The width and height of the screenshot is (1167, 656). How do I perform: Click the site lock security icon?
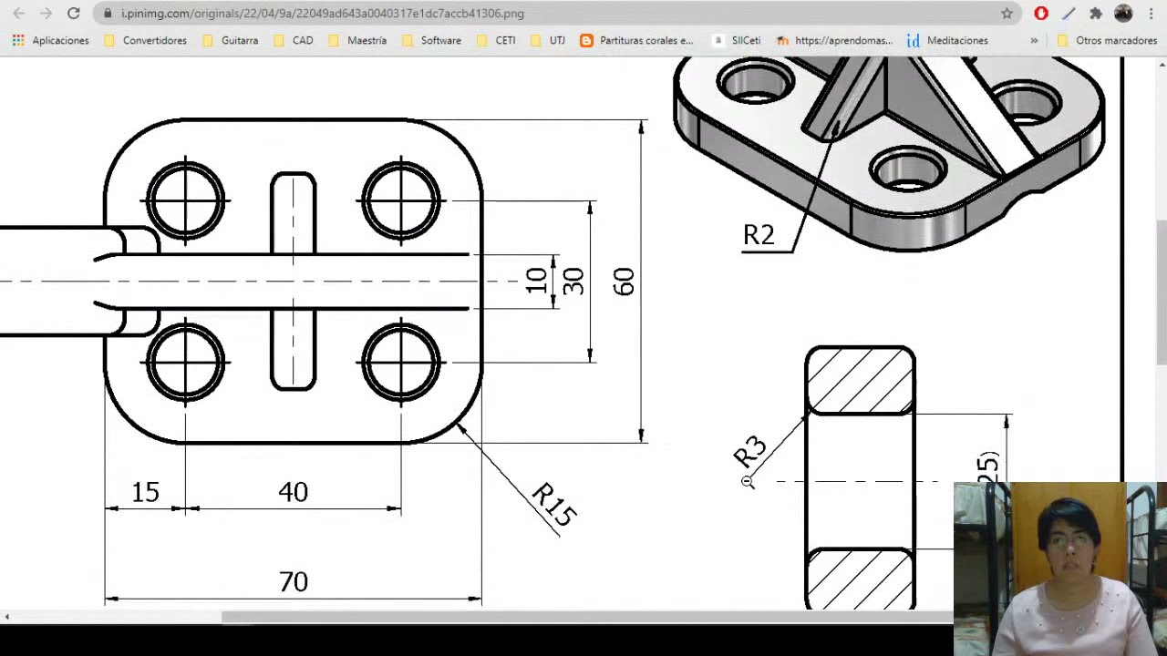point(108,14)
